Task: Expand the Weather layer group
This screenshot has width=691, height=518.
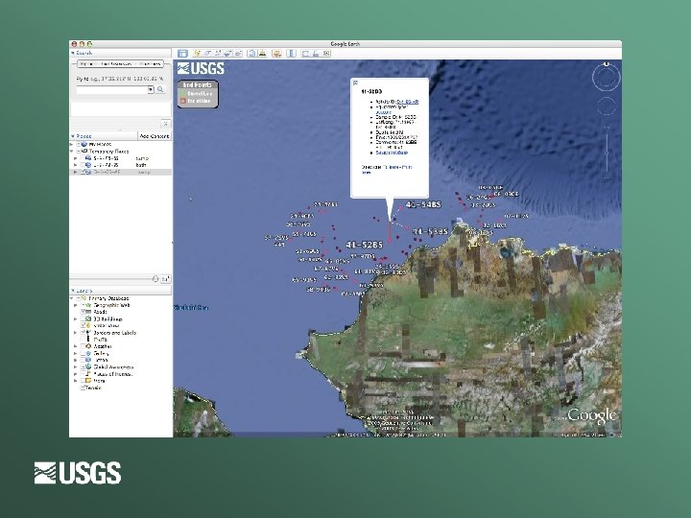Action: point(74,345)
